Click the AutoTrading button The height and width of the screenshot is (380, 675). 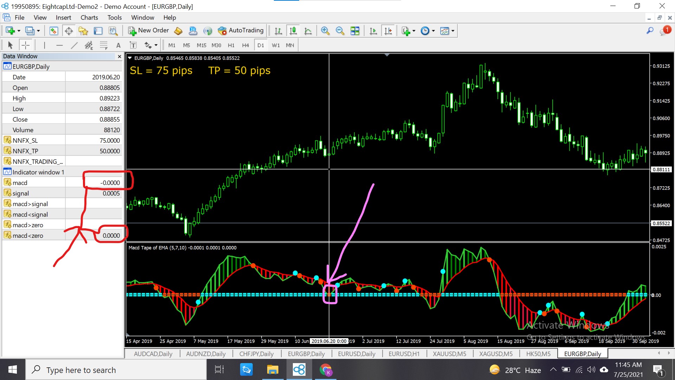(241, 31)
